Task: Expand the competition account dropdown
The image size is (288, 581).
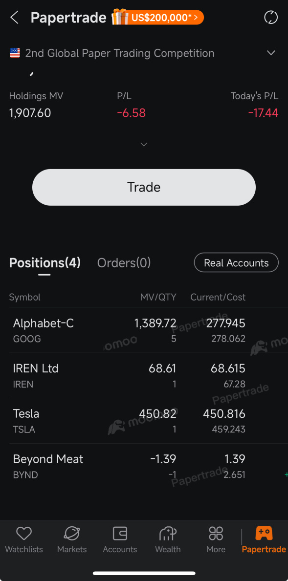Action: pyautogui.click(x=271, y=53)
